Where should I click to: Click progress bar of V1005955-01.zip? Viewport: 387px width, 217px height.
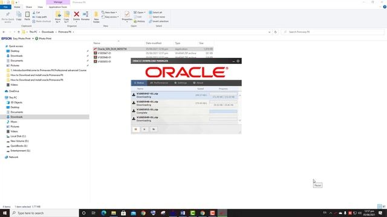point(223,112)
